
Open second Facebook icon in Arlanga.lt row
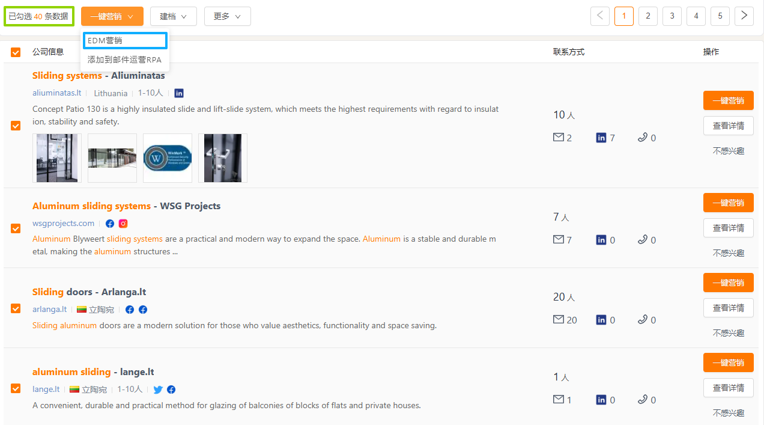[x=143, y=310]
